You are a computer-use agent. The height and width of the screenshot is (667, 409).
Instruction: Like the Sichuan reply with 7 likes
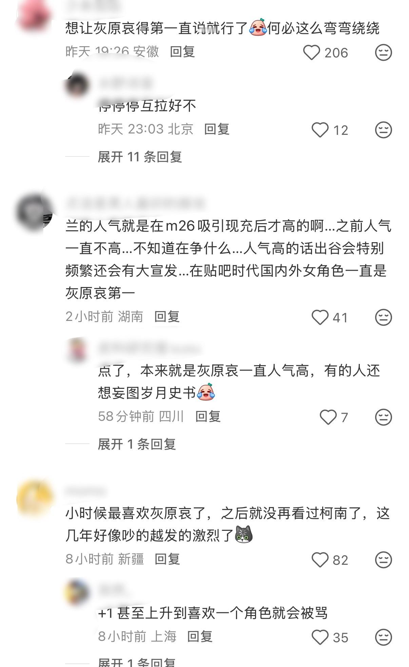pyautogui.click(x=328, y=417)
